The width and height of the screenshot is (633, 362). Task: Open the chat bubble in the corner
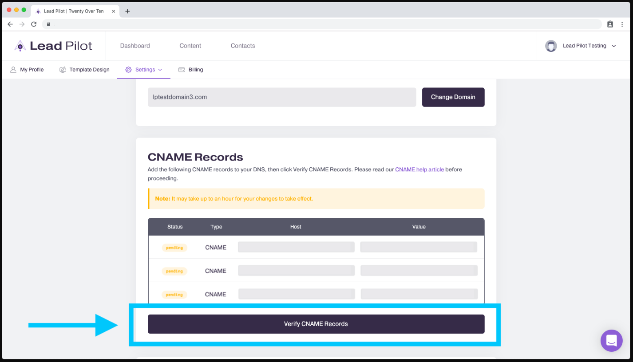click(611, 340)
